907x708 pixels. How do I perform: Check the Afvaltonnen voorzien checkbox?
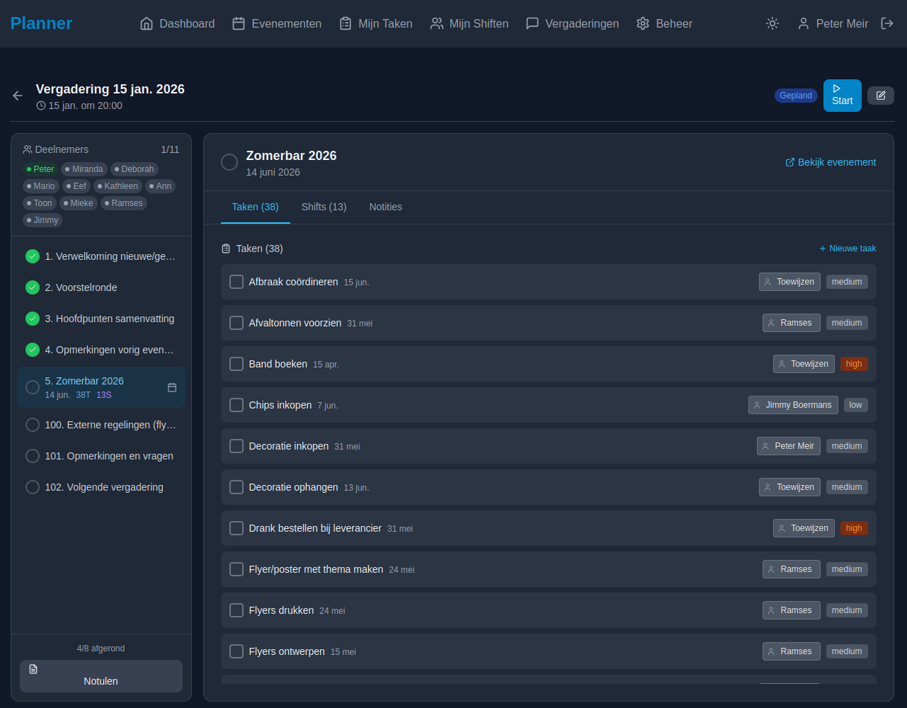236,323
